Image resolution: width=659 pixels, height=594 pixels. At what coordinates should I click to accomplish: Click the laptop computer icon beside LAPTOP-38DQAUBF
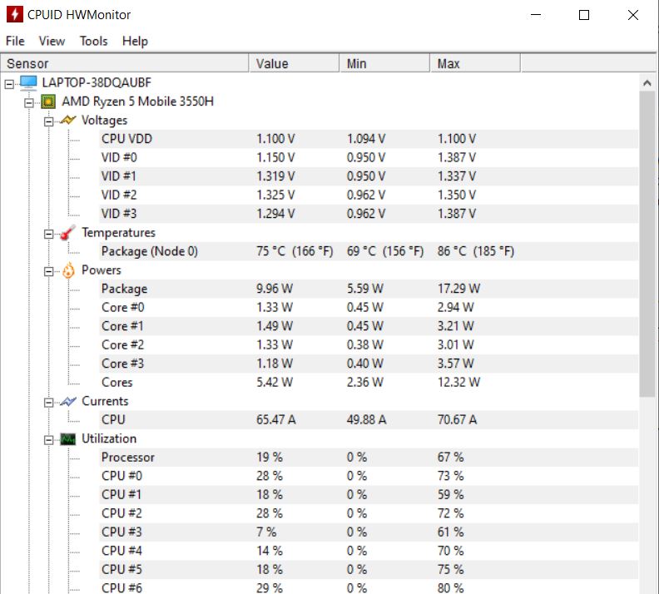click(29, 82)
